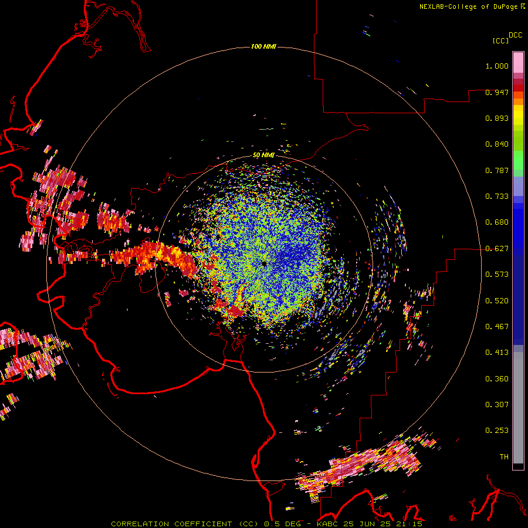Click the 0.360 color scale value
Screen dimensions: 528x528
pyautogui.click(x=497, y=379)
